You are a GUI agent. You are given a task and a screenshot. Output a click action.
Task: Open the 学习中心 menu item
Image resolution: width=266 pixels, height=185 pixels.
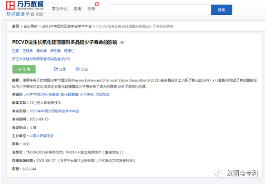(x=60, y=9)
